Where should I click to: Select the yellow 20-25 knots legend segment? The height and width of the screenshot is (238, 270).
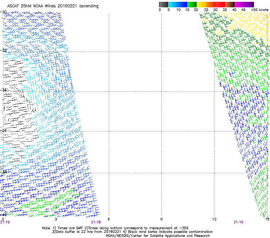[201, 4]
